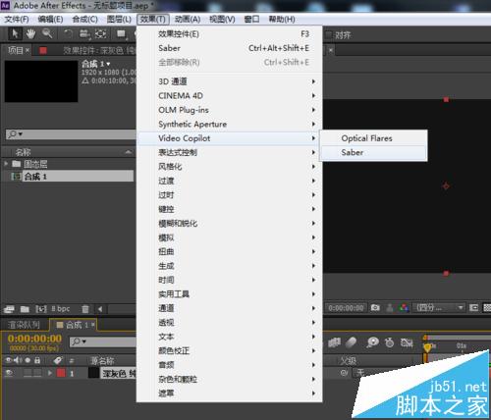Click the project scroll left arrow
This screenshot has width=491, height=420.
(x=100, y=309)
